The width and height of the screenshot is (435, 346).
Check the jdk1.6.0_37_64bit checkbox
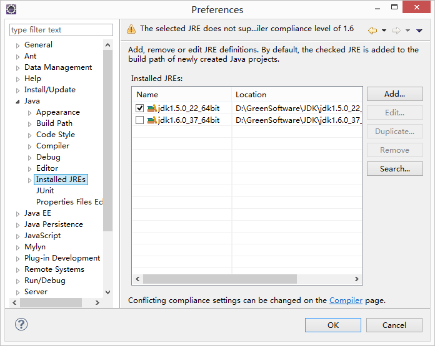pyautogui.click(x=139, y=120)
